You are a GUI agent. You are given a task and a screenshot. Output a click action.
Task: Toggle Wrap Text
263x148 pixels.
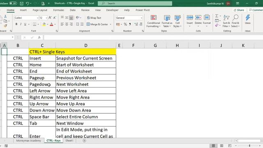click(94, 18)
